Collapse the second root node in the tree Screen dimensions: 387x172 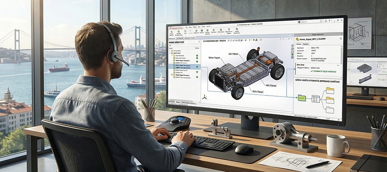tap(170, 53)
